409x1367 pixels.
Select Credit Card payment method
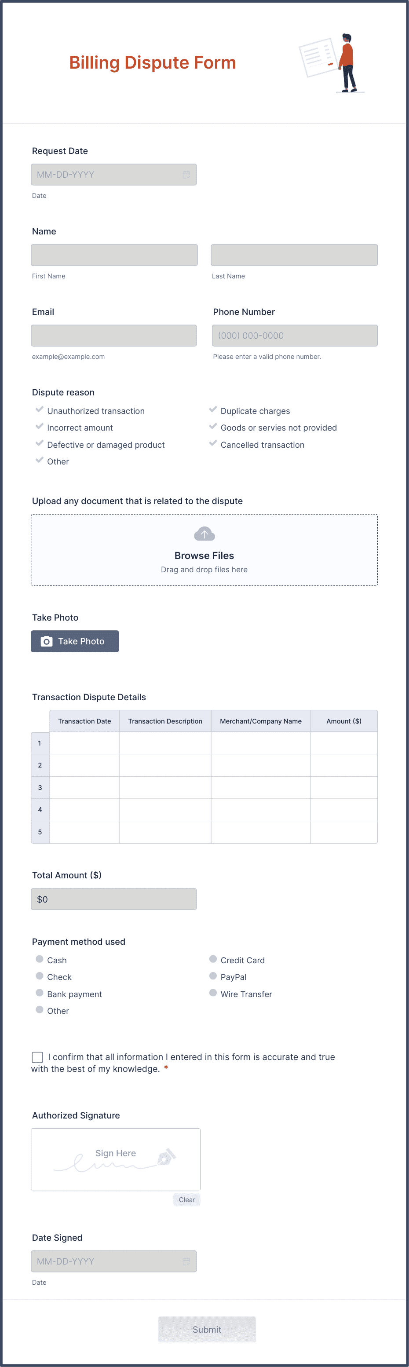point(213,959)
